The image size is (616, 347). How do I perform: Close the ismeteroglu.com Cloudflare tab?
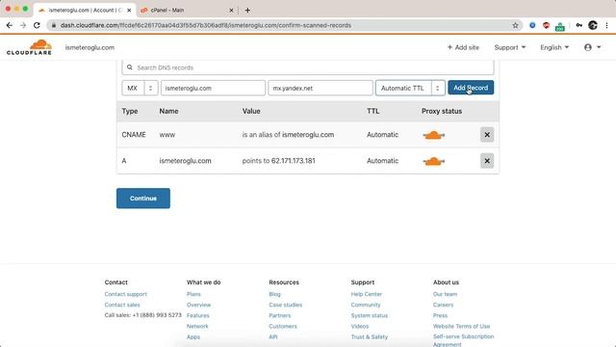(x=129, y=11)
